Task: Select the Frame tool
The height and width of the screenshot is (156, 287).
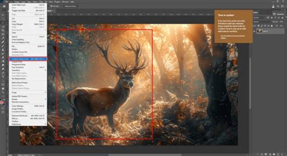Action: (3, 34)
